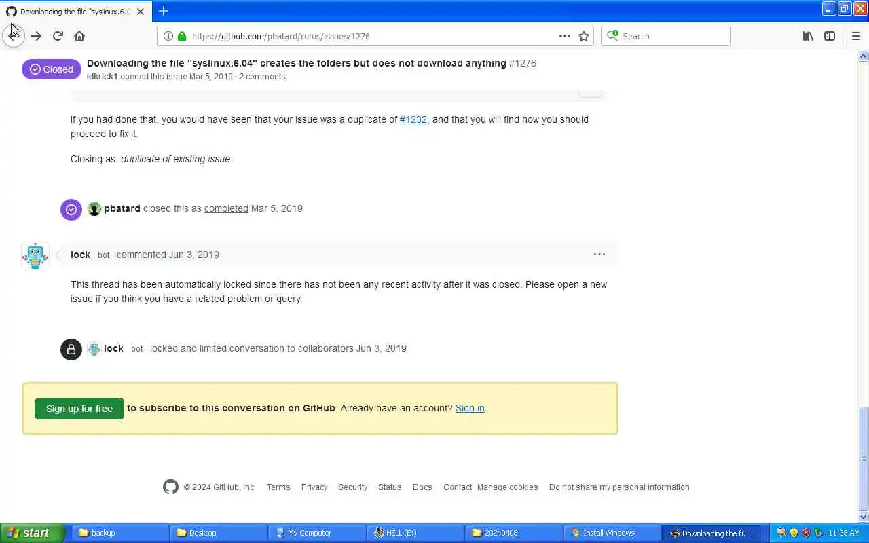Click the browser Search box

(x=665, y=36)
